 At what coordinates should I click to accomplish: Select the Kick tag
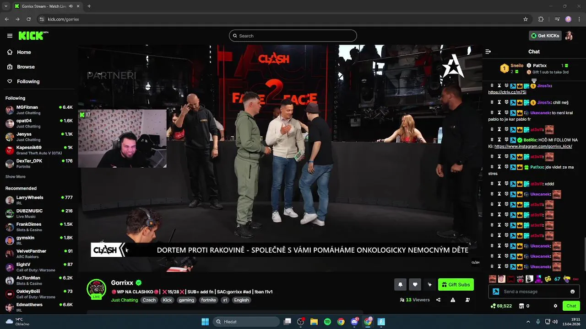(x=168, y=300)
